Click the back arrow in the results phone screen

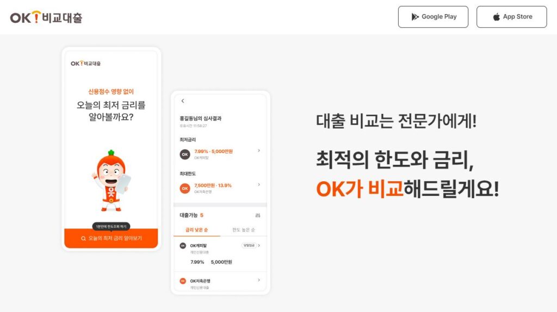[183, 101]
